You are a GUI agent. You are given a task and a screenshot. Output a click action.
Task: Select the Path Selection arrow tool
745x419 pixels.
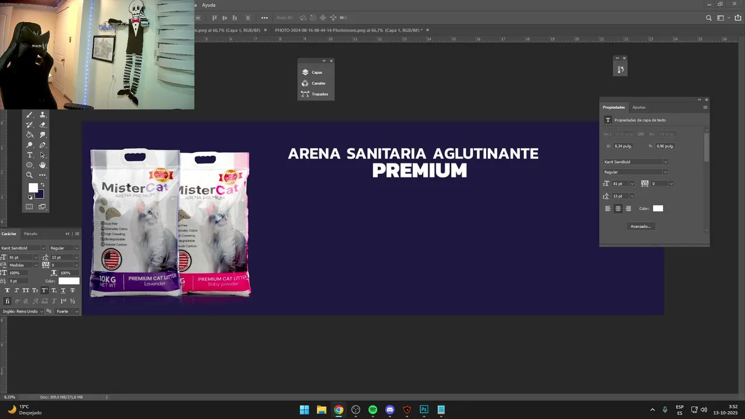(42, 155)
